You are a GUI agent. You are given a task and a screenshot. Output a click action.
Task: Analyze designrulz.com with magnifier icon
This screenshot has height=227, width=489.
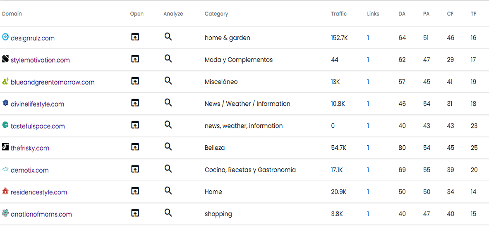pyautogui.click(x=168, y=37)
